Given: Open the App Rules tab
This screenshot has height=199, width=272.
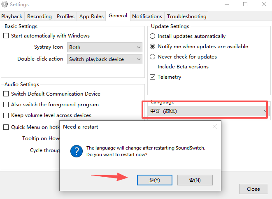Looking at the screenshot, I should pos(91,16).
